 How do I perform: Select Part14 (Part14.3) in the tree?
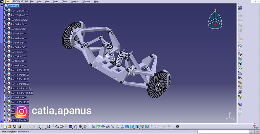(x=20, y=120)
